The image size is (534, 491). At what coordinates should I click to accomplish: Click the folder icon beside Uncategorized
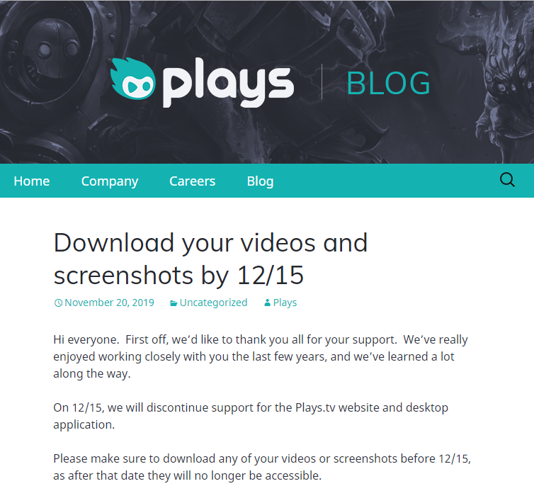174,303
